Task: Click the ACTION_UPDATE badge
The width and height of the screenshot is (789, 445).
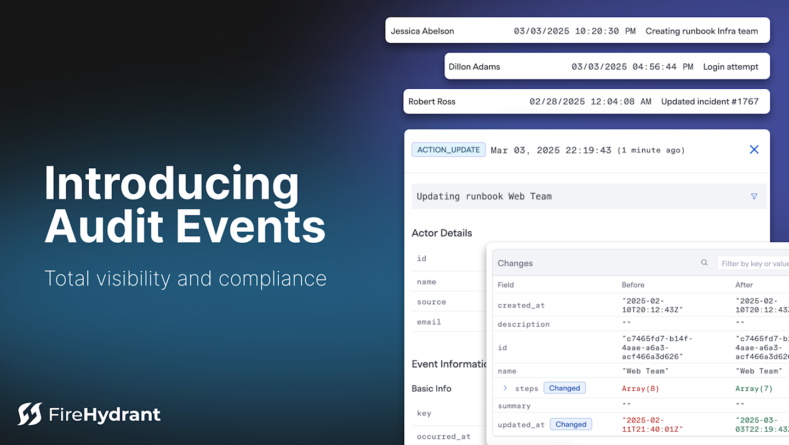Action: (449, 150)
